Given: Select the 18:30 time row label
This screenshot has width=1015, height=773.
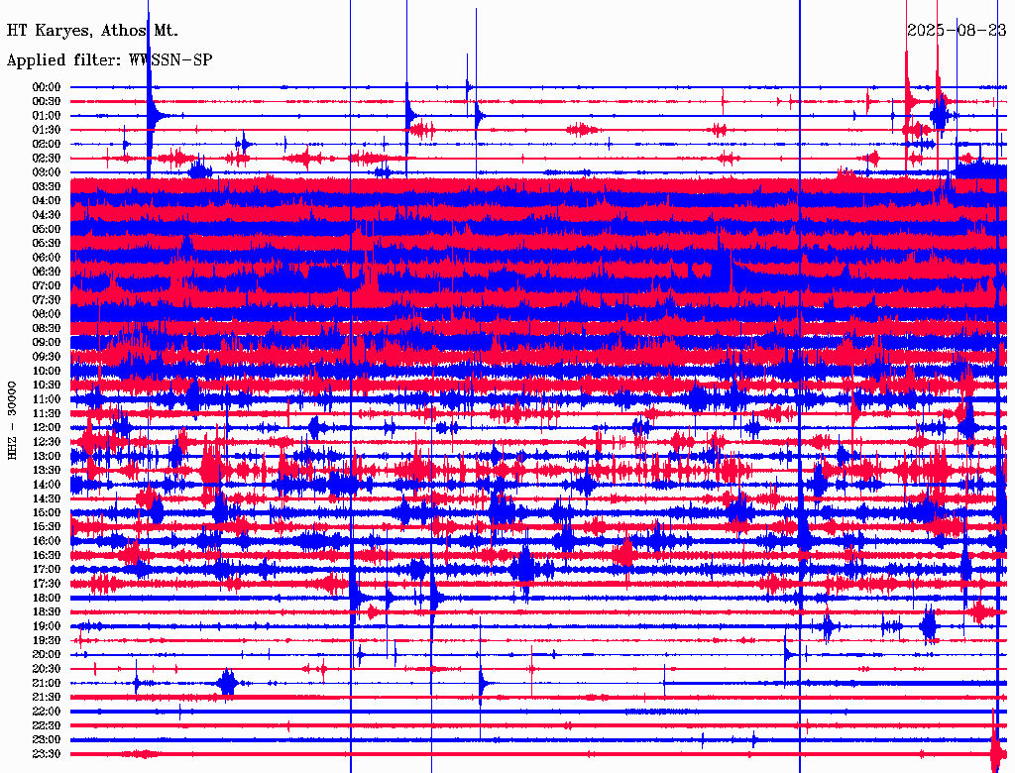Looking at the screenshot, I should [x=47, y=612].
